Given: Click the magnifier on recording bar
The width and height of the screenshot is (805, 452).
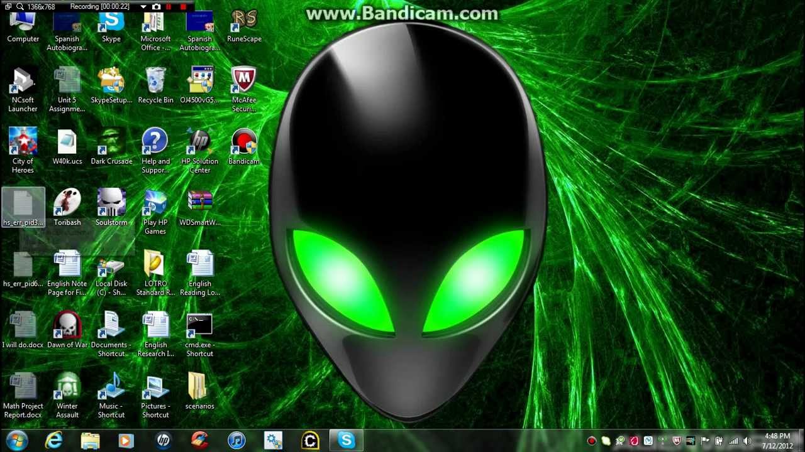Looking at the screenshot, I should pyautogui.click(x=20, y=7).
